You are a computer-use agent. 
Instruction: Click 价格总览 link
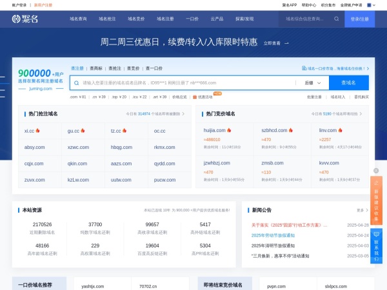(179, 97)
